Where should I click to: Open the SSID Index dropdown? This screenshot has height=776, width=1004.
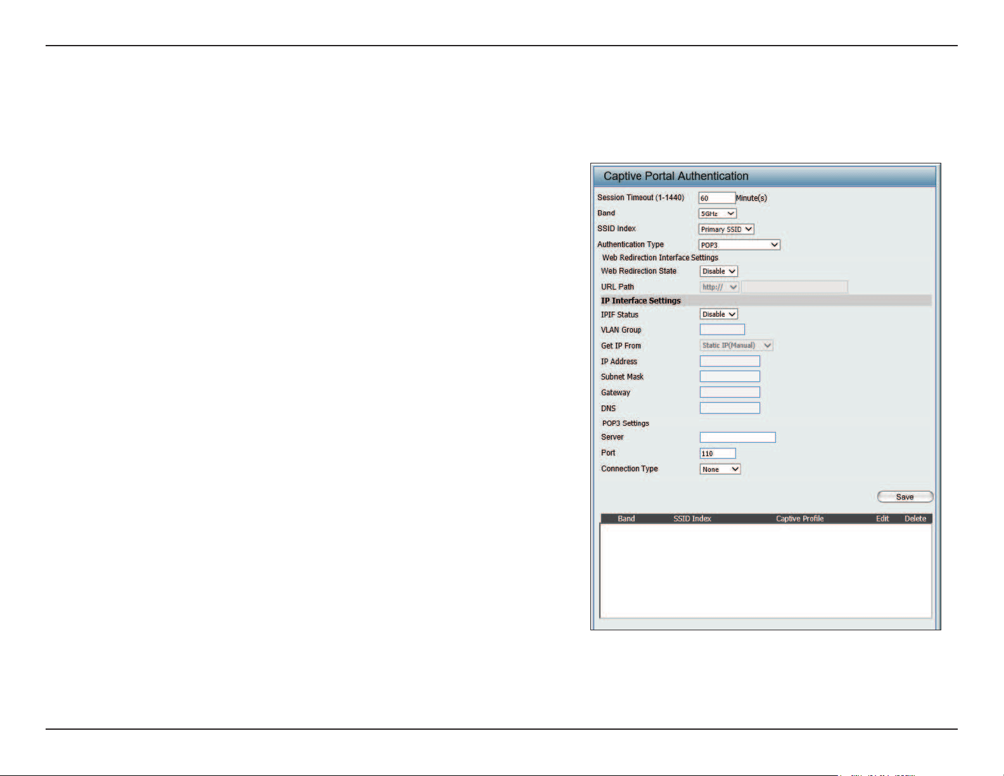727,229
